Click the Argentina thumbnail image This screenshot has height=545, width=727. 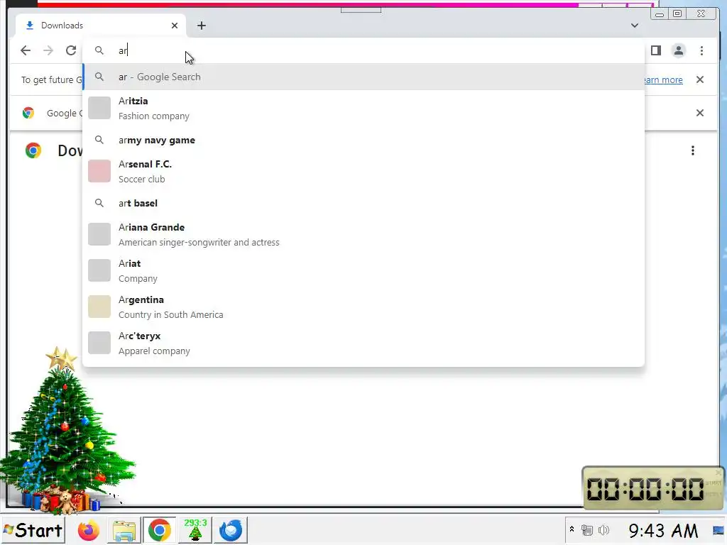(99, 307)
